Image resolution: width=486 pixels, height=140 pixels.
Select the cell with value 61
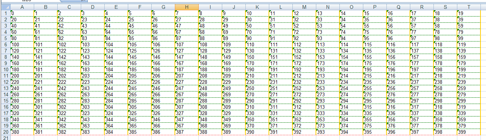coord(46,32)
